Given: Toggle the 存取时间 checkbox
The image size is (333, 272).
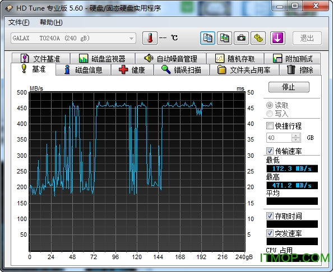Looking at the screenshot, I should (x=270, y=216).
